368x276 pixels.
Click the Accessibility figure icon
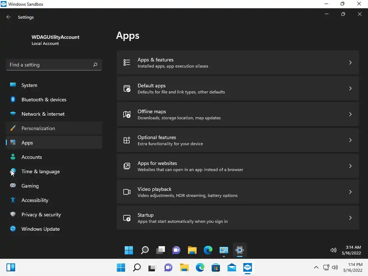click(13, 200)
